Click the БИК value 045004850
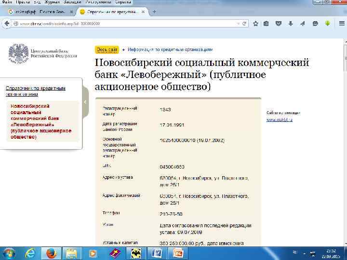 [172, 167]
